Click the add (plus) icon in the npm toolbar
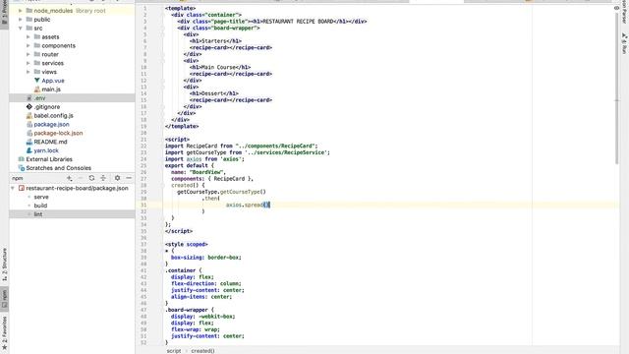629x354 pixels. coord(70,178)
